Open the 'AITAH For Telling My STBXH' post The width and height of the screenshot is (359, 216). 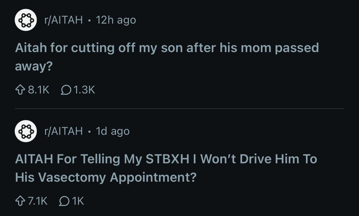point(166,159)
